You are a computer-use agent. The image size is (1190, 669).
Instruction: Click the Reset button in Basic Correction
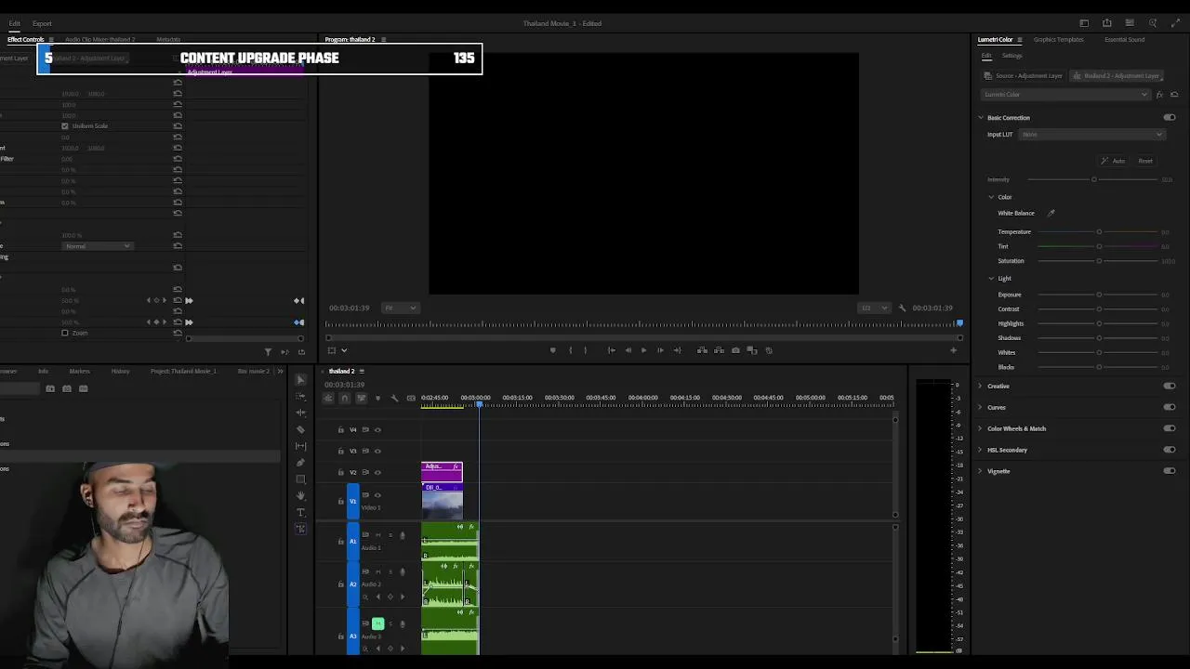click(x=1145, y=161)
